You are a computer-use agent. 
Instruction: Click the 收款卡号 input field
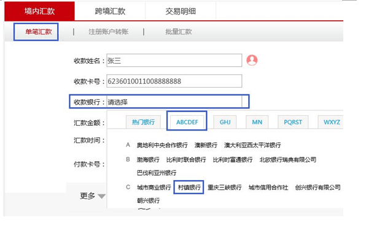tap(174, 81)
